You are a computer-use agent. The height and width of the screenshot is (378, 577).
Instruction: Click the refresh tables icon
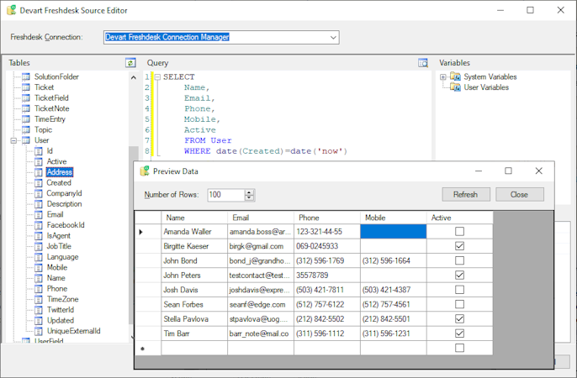[x=130, y=63]
